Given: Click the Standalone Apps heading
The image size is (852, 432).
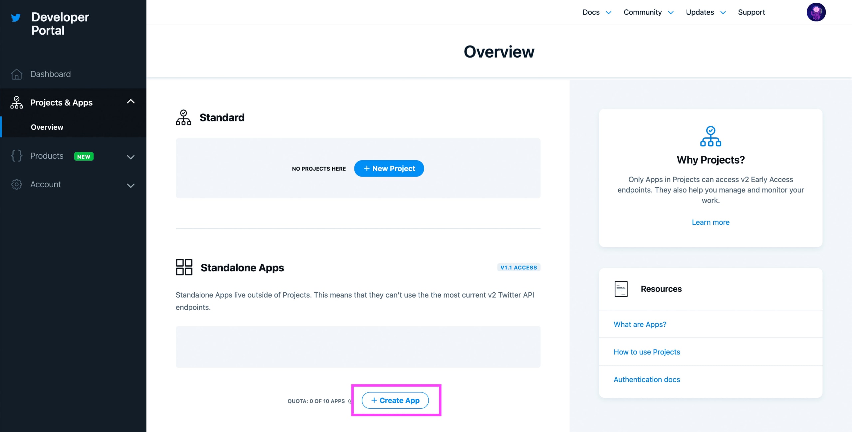Looking at the screenshot, I should 242,268.
